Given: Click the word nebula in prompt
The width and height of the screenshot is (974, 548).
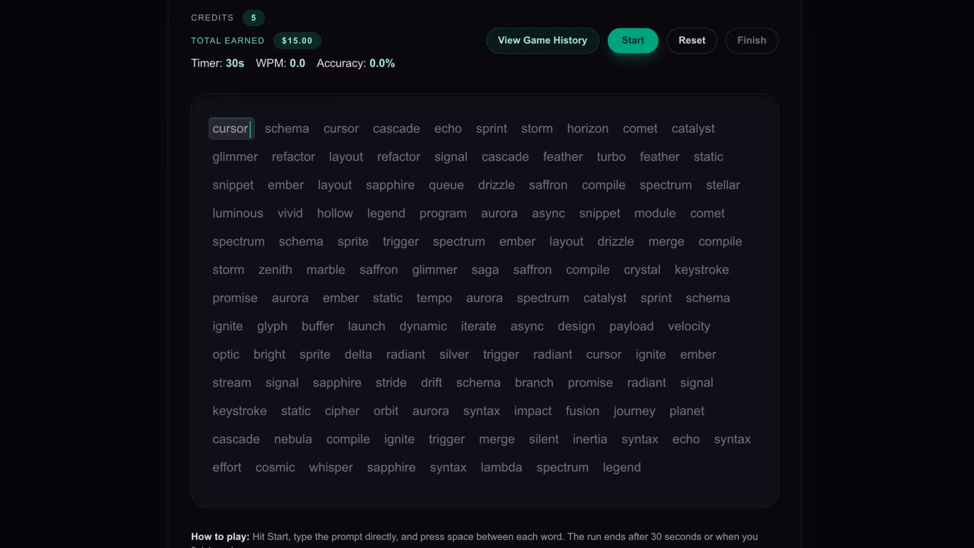Looking at the screenshot, I should [292, 439].
